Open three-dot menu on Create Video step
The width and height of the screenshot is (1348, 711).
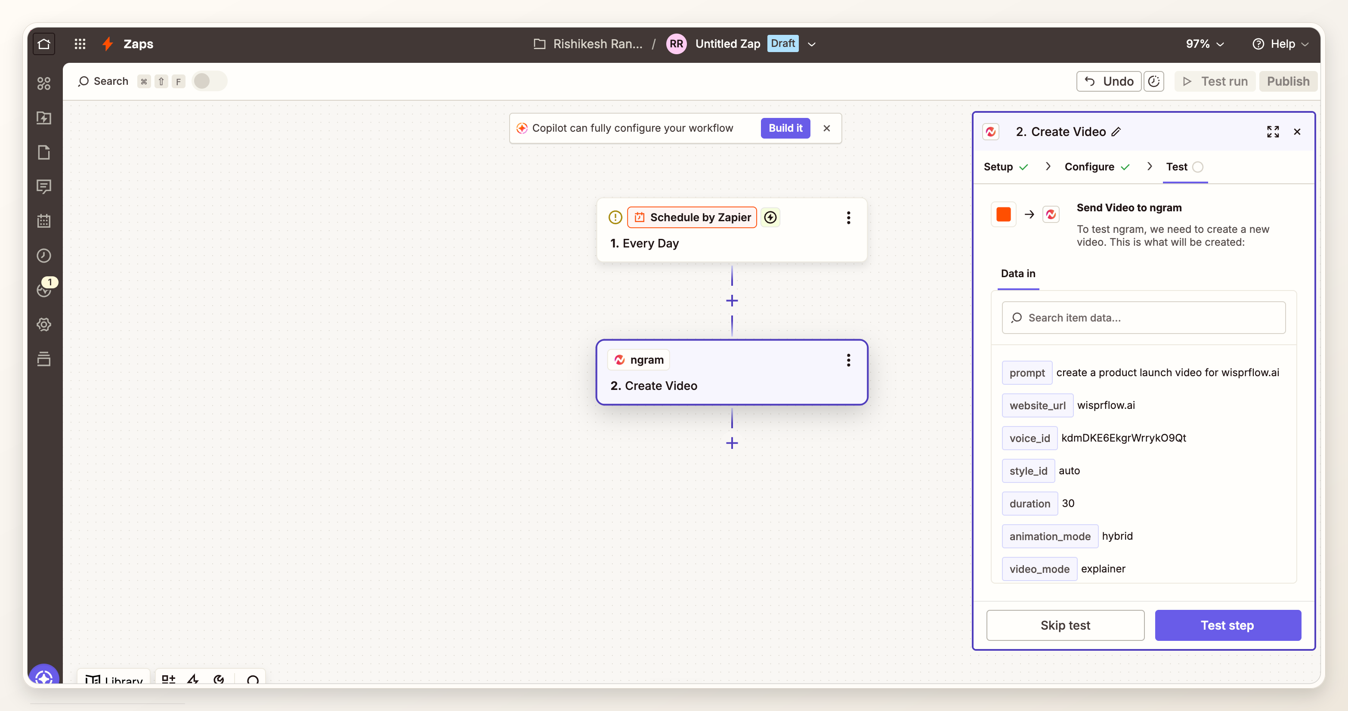(x=848, y=360)
